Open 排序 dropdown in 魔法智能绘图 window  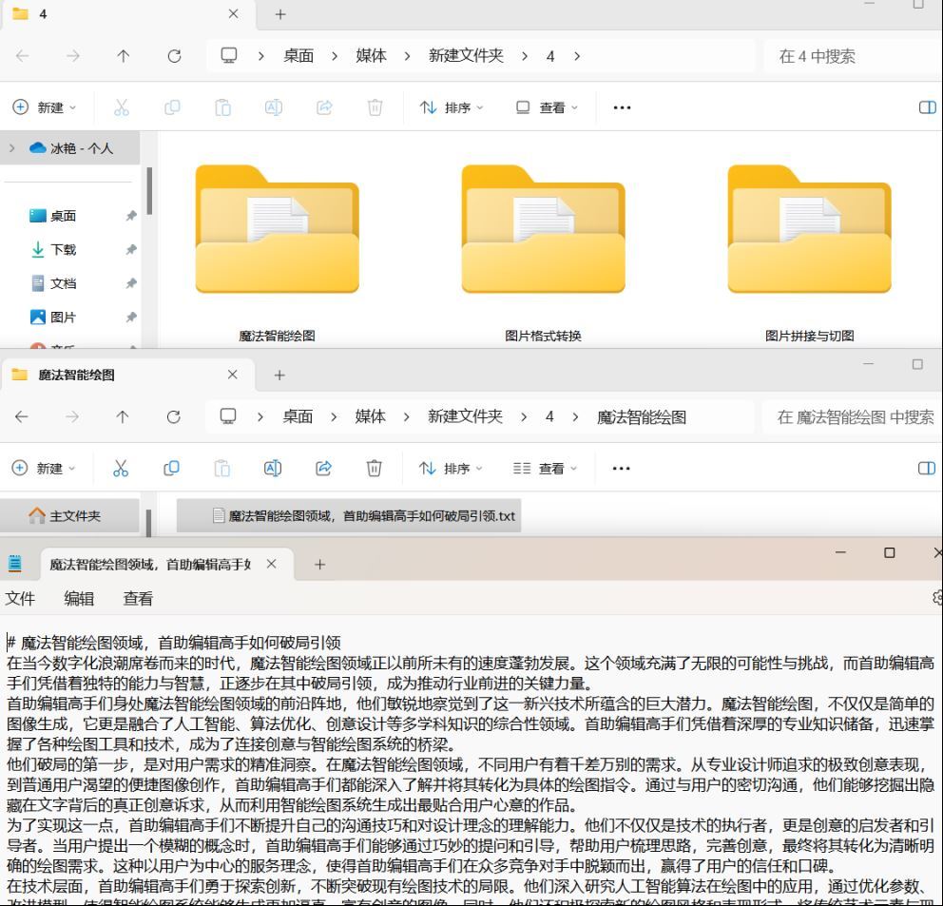click(x=451, y=468)
